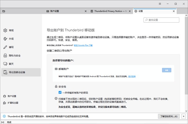Focus the 查找设置 search field
The image size is (188, 124).
click(x=163, y=20)
